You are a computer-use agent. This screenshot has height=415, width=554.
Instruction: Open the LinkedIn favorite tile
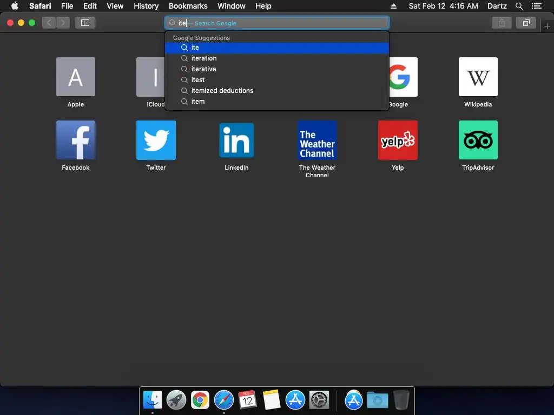point(236,140)
